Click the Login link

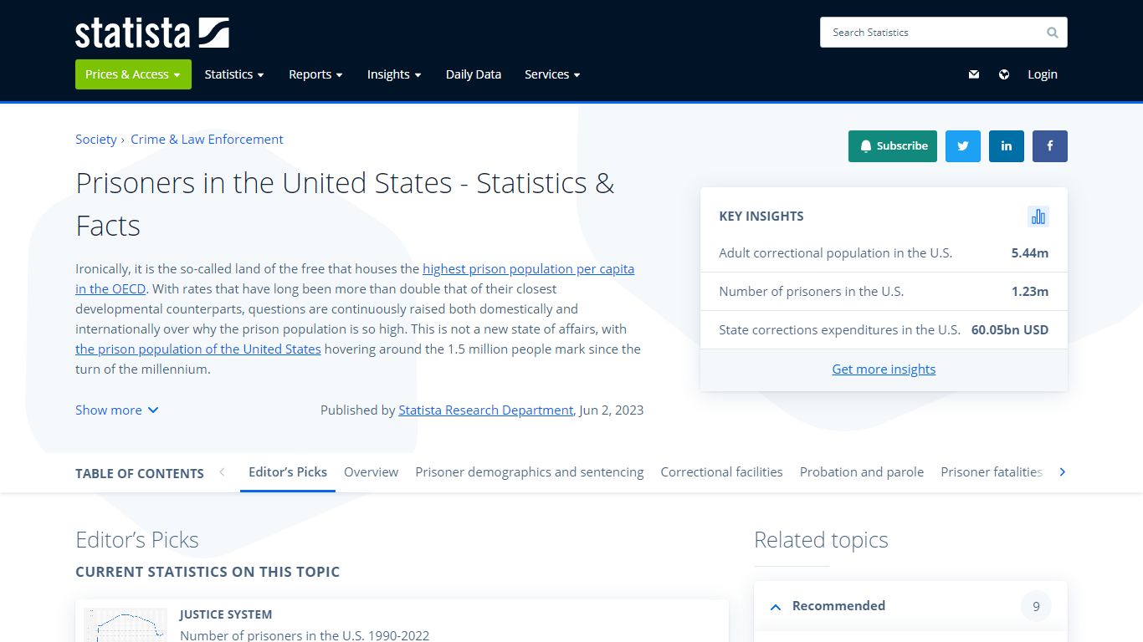point(1043,74)
